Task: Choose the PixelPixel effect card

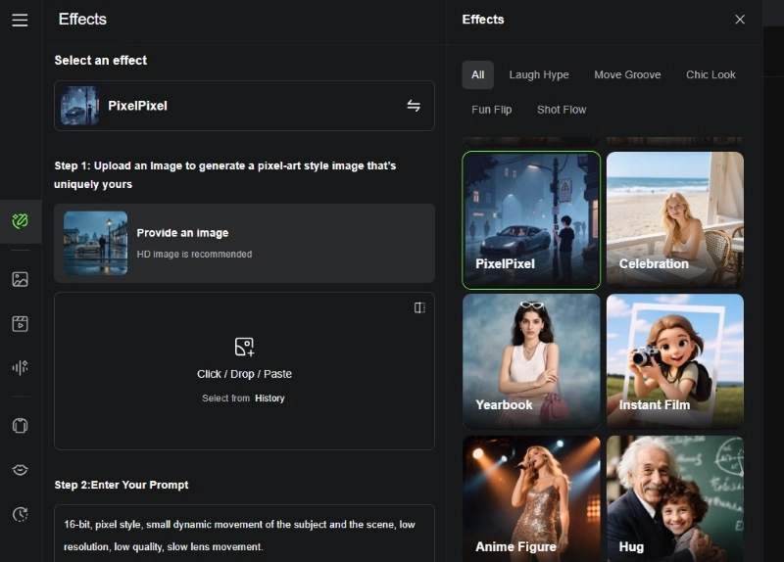Action: click(531, 220)
